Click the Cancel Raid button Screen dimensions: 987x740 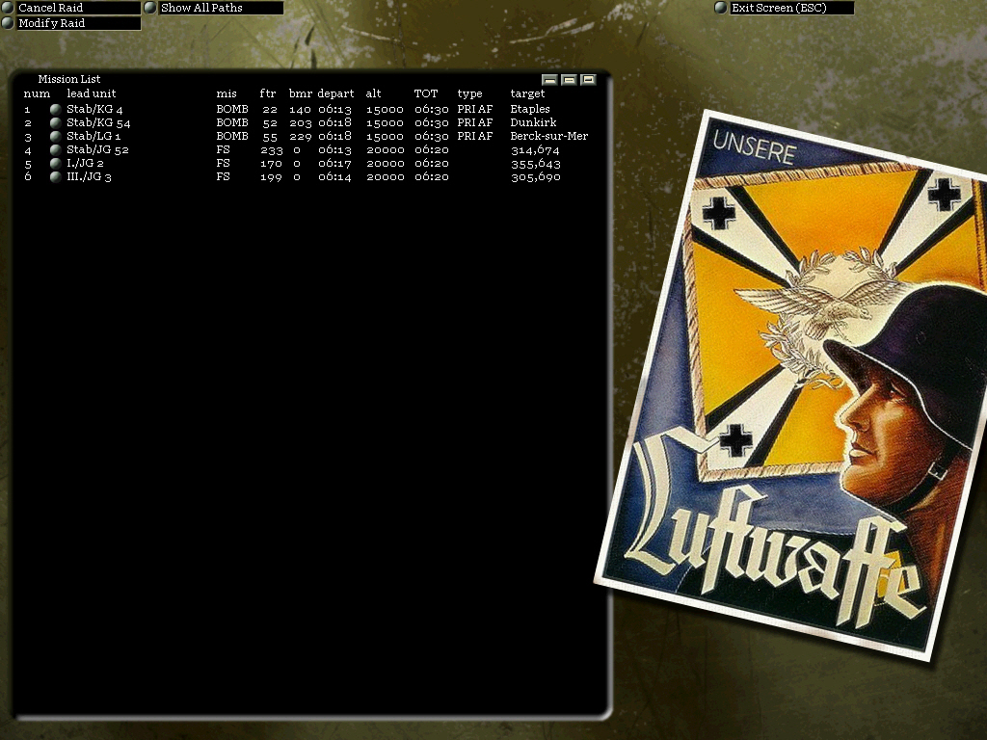78,8
